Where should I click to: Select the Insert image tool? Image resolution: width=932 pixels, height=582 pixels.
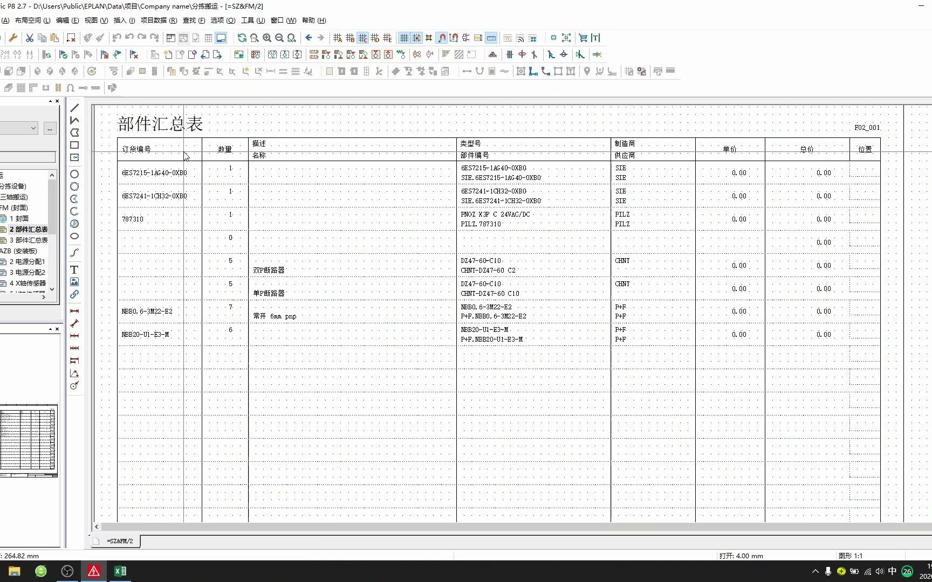pyautogui.click(x=74, y=282)
